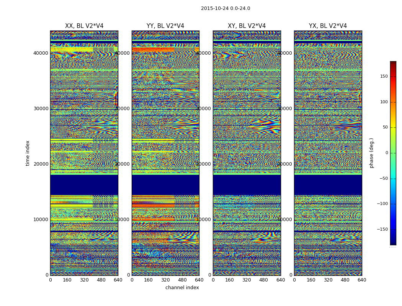Screen dimensions: 402x306
Task: Pick the colorbar tick label '−50'
Action: 384,179
